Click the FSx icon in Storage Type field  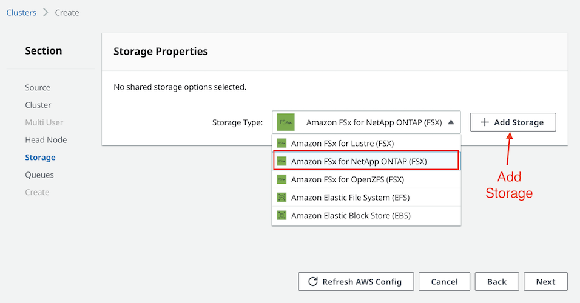click(x=286, y=122)
